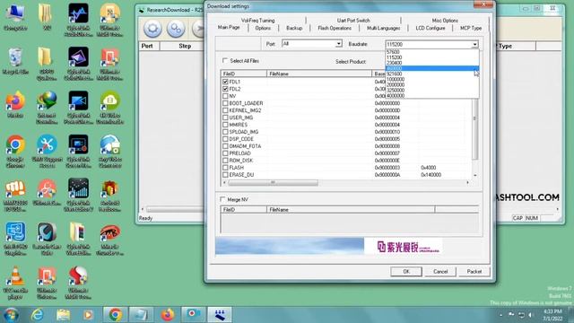Open the red ant desktop shortcut
Image resolution: width=574 pixels, height=323 pixels.
tap(109, 239)
